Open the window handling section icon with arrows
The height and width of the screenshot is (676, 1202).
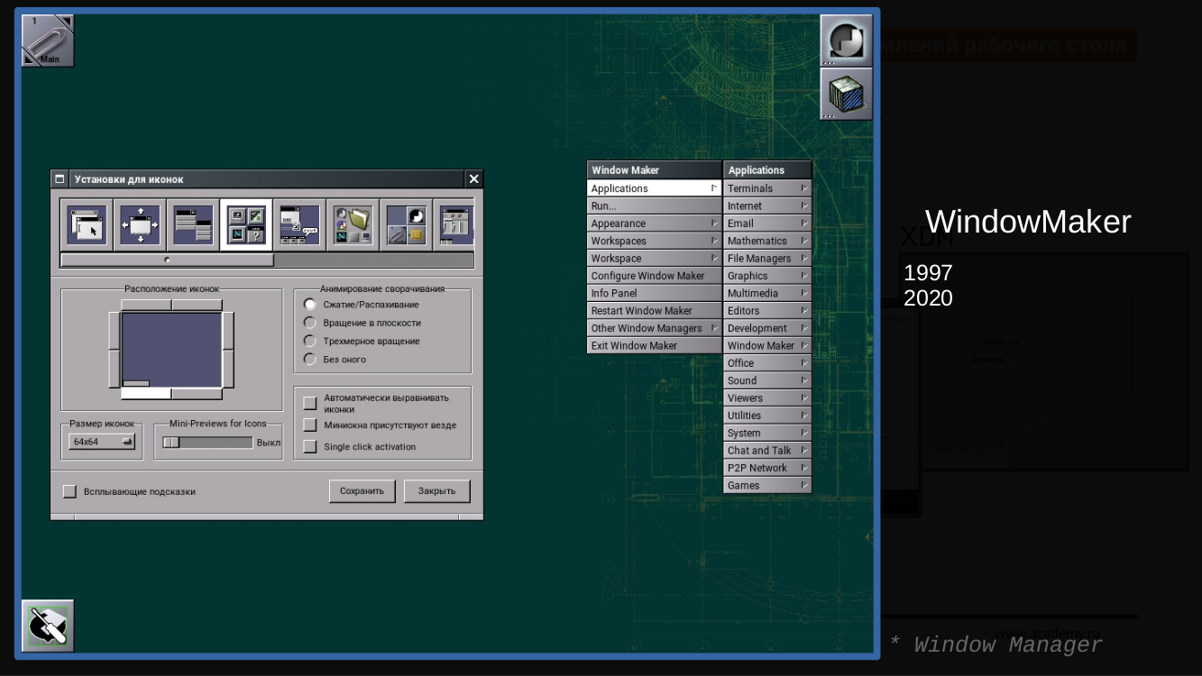(140, 224)
